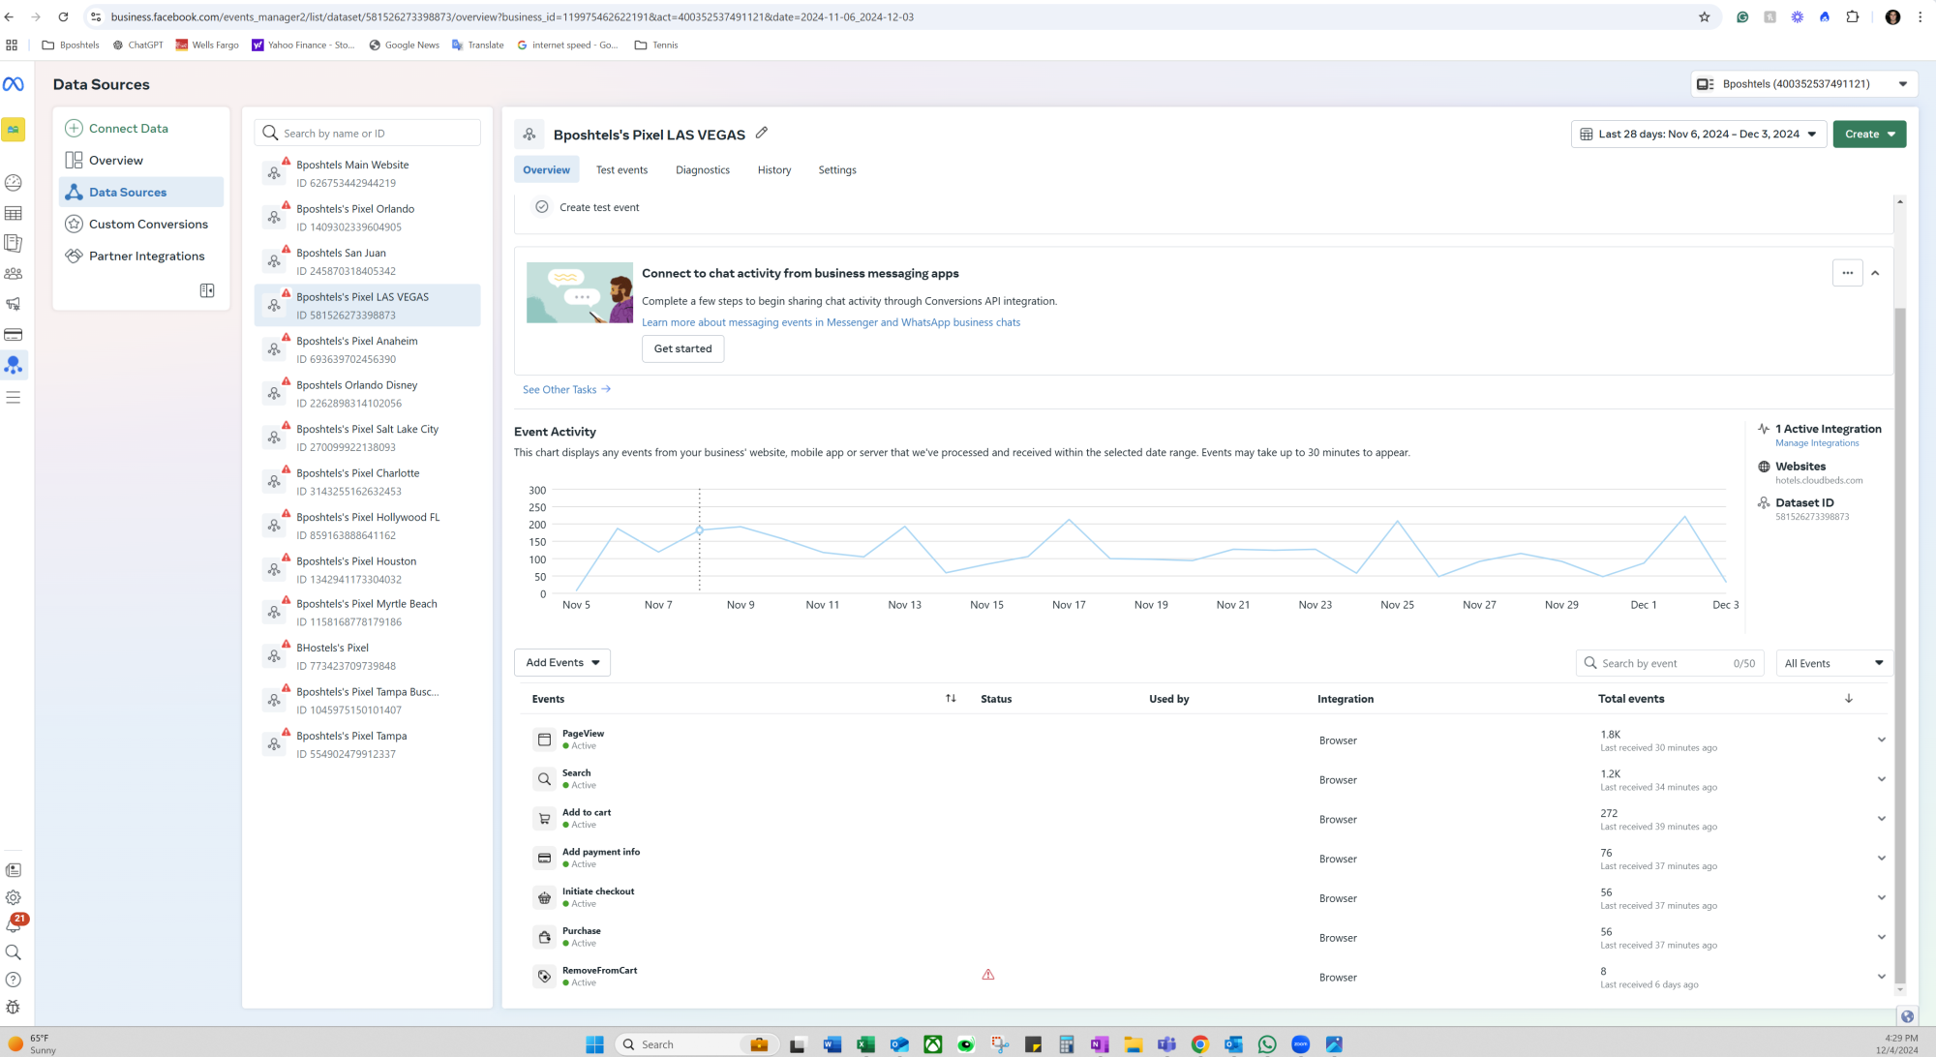Click the Events column sort arrows icon

click(951, 698)
